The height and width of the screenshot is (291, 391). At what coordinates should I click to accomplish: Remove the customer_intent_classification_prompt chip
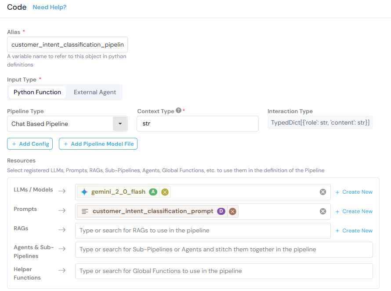[232, 211]
